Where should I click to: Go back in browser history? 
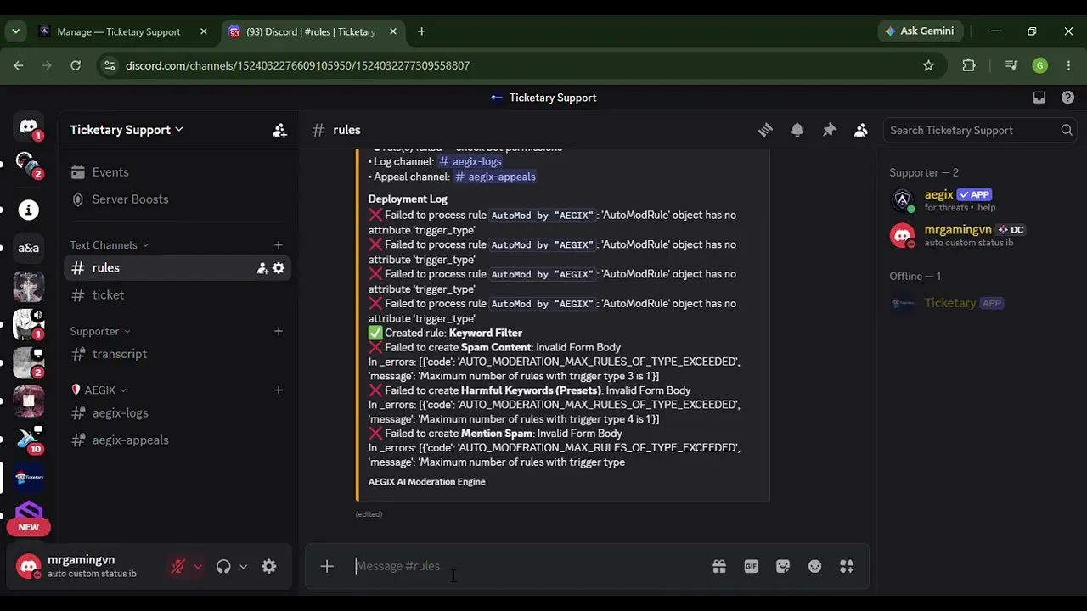click(x=19, y=65)
